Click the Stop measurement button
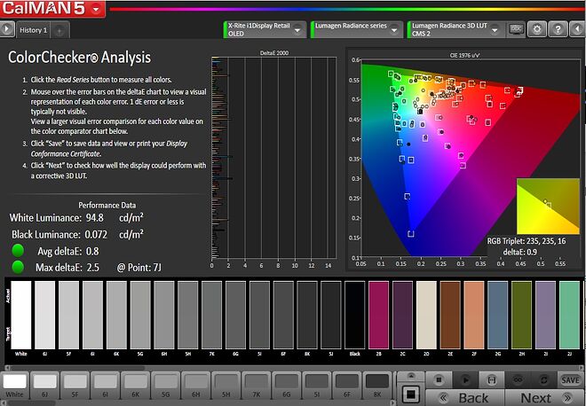Image resolution: width=586 pixels, height=406 pixels. pyautogui.click(x=439, y=380)
